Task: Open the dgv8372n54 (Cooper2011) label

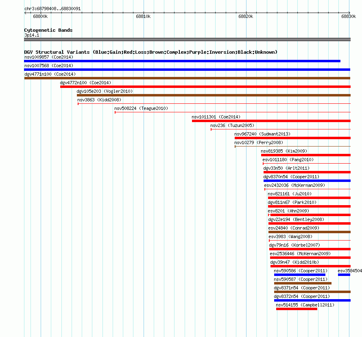Action: tap(302, 296)
